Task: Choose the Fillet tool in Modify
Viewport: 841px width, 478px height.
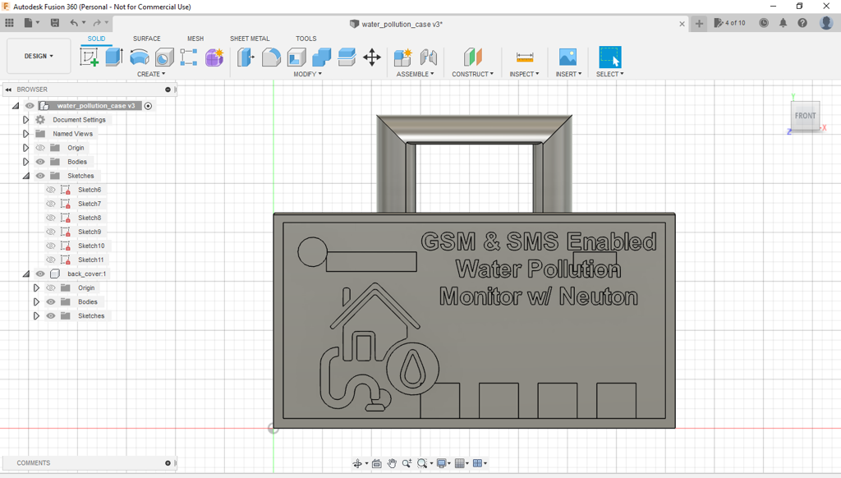Action: 271,57
